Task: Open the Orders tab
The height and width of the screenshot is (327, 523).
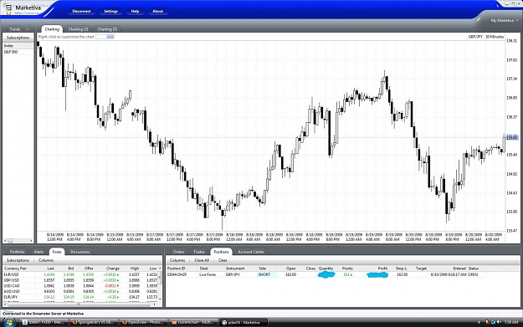Action: click(x=179, y=252)
